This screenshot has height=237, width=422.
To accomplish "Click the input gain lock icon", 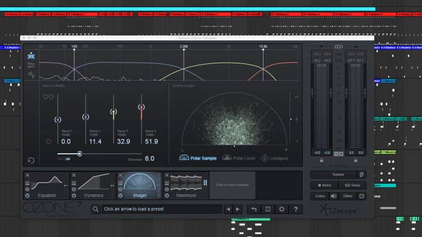I will (321, 160).
